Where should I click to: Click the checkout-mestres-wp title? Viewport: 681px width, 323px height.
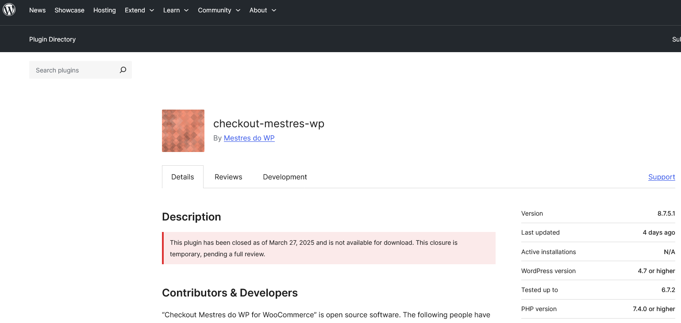tap(269, 124)
